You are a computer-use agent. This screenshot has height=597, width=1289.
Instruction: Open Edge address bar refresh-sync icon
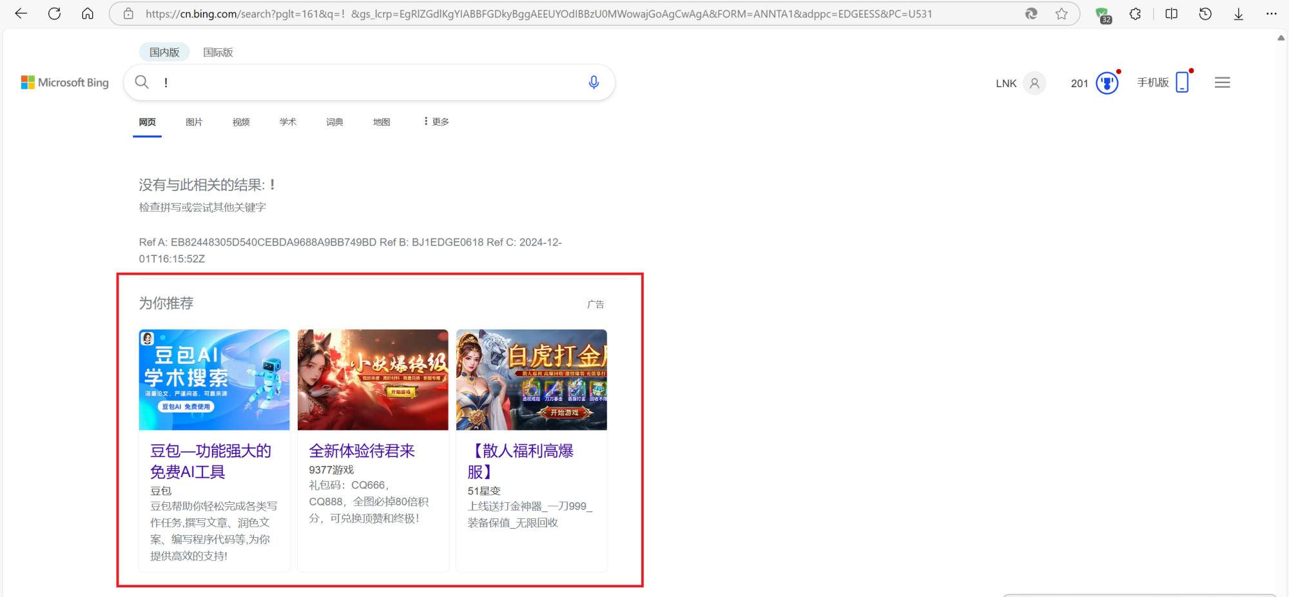coord(1031,14)
